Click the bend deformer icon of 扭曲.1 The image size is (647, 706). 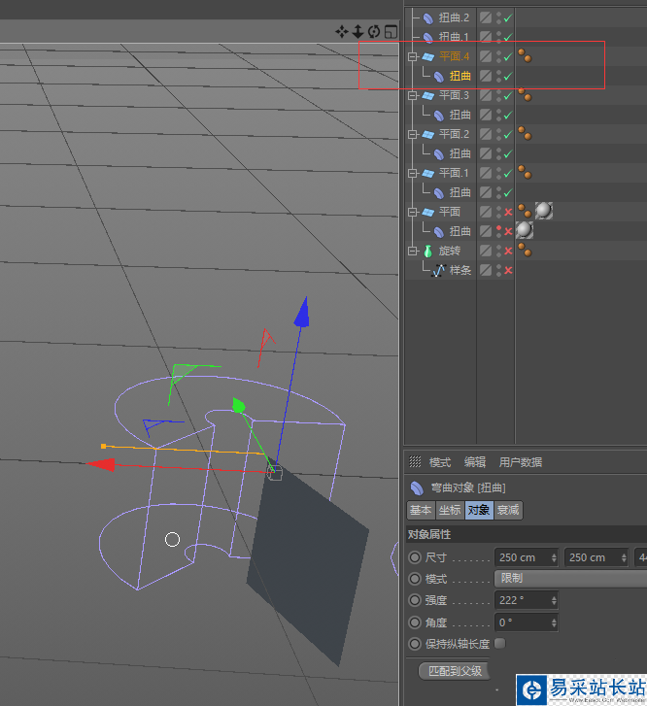tap(428, 37)
